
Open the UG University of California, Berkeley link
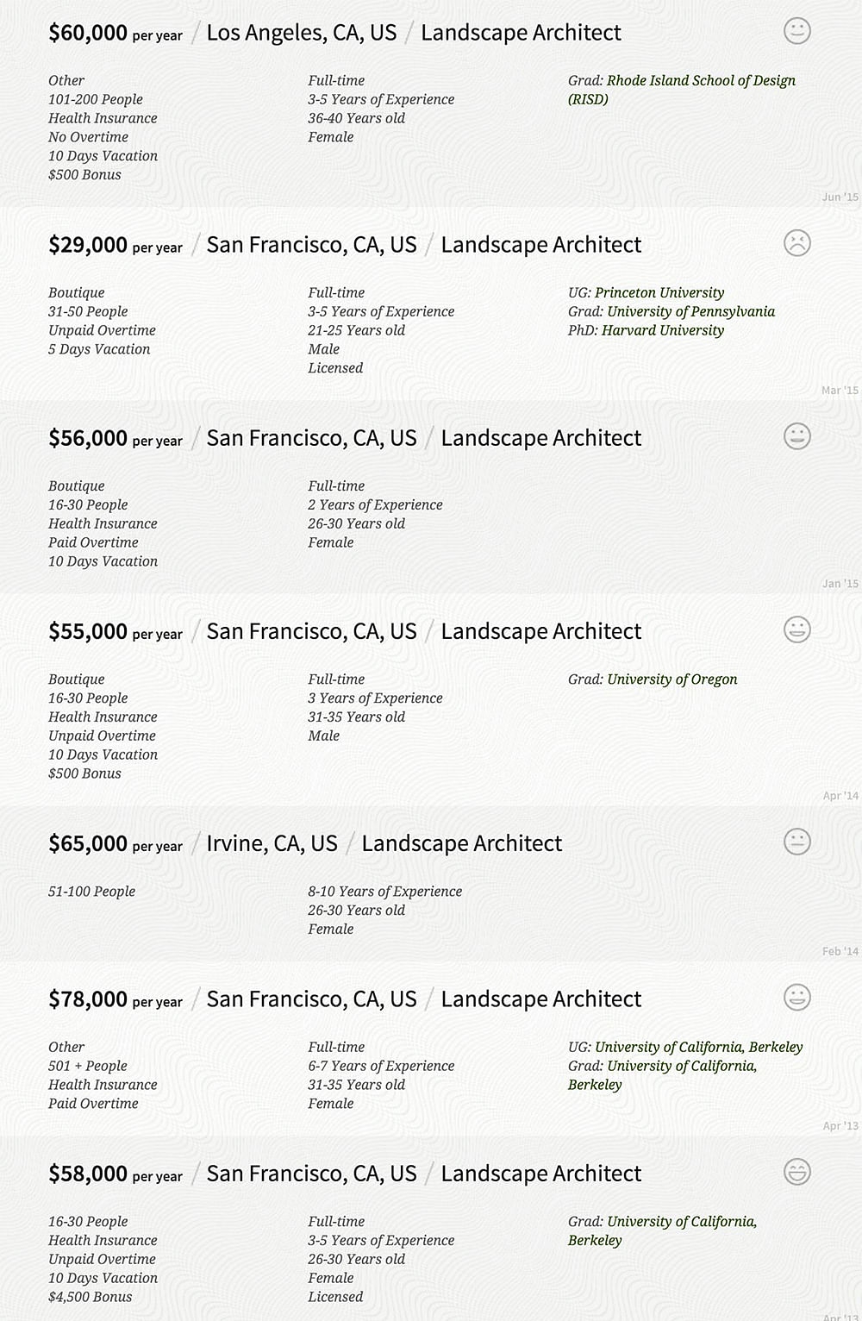[699, 1047]
